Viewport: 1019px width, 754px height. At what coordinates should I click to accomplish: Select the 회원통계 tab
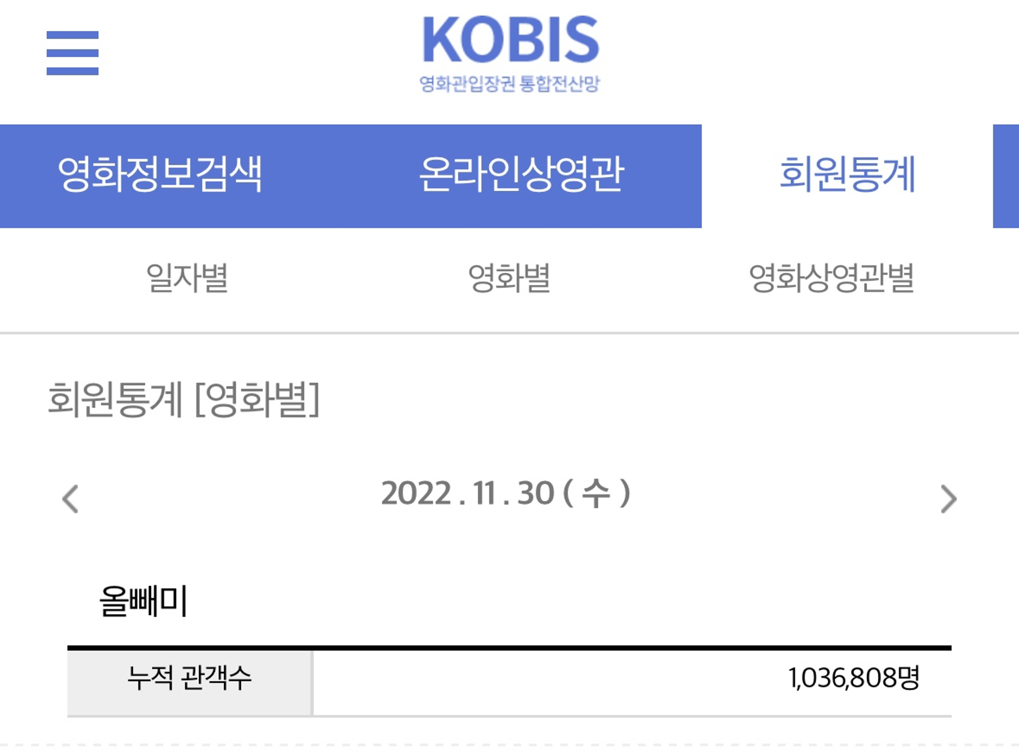847,176
